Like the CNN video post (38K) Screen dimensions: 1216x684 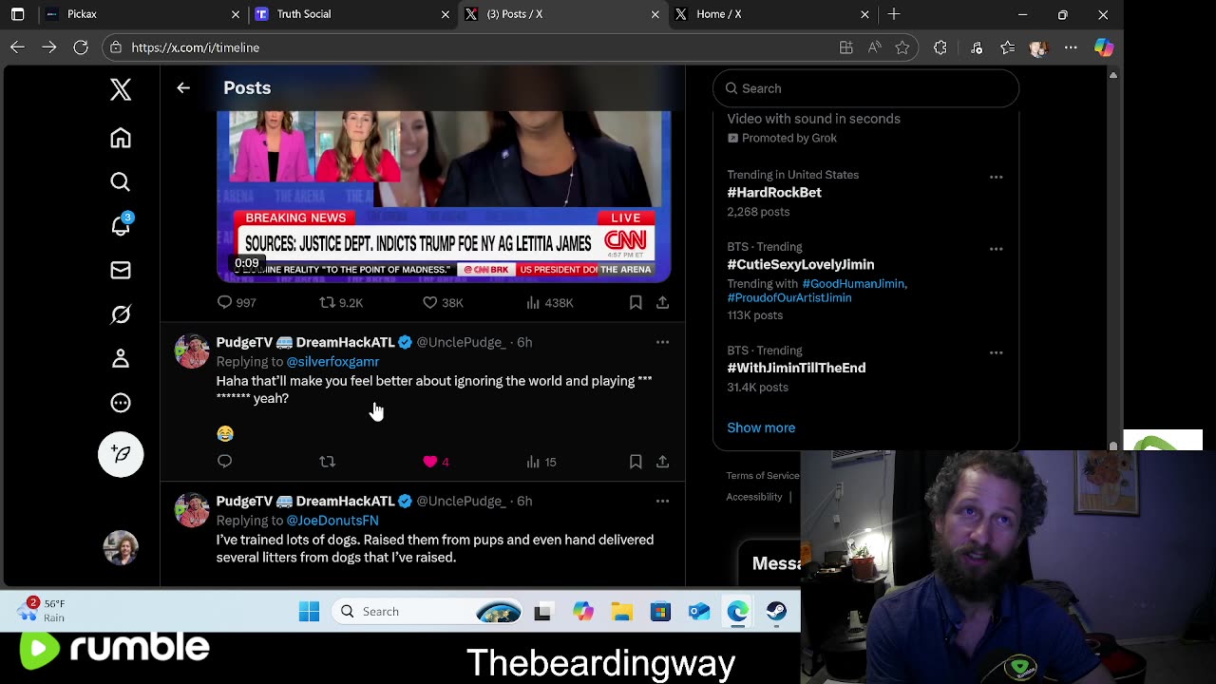point(443,302)
